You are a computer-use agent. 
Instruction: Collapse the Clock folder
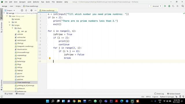click(12, 28)
